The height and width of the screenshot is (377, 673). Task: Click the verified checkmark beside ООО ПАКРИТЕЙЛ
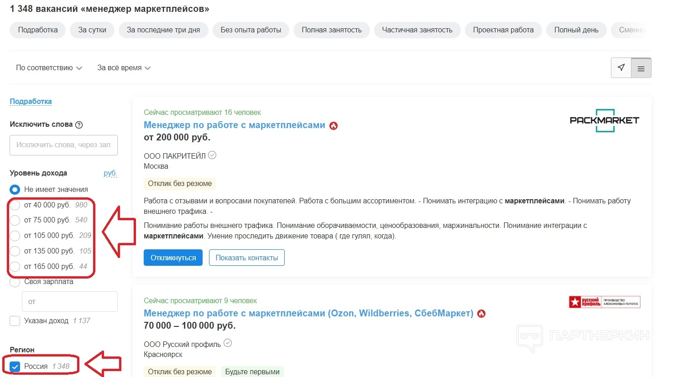tap(212, 155)
